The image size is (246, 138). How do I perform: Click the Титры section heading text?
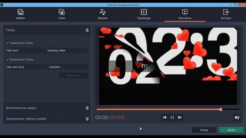[10, 30]
